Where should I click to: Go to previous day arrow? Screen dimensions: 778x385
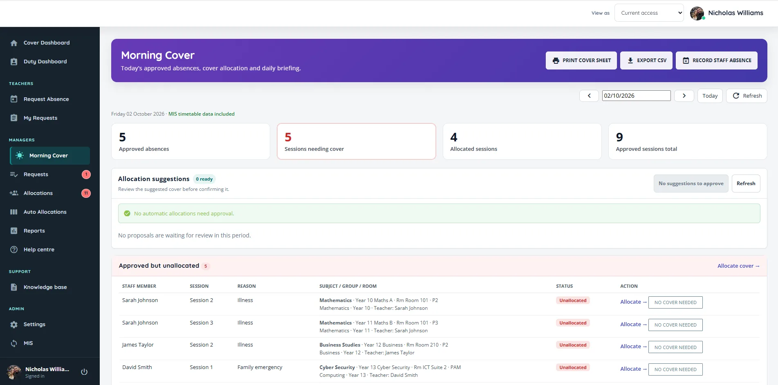(589, 96)
